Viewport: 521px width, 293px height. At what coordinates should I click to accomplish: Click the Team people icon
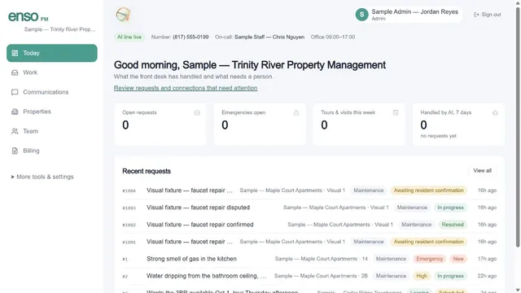point(15,131)
